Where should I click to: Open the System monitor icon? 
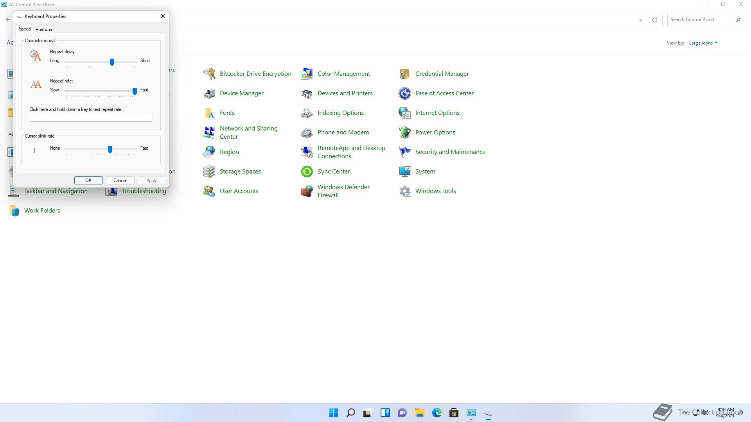(405, 171)
